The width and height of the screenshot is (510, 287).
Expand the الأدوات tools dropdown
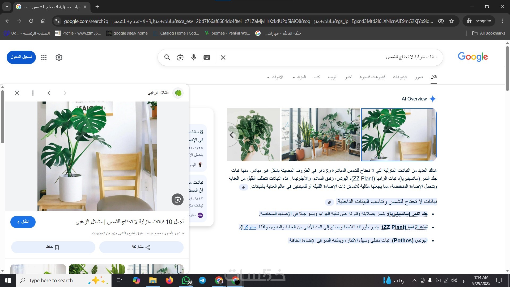click(x=275, y=77)
